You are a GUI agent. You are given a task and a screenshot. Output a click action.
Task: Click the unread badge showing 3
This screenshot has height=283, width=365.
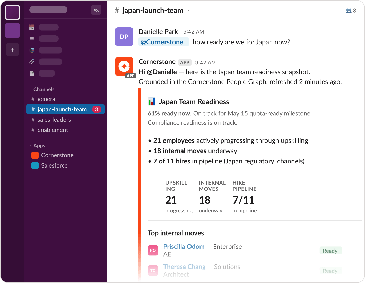coord(97,109)
